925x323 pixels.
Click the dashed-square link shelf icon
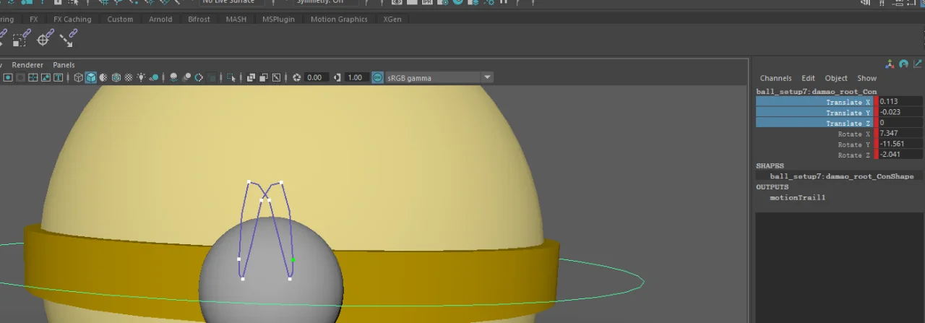pyautogui.click(x=21, y=37)
